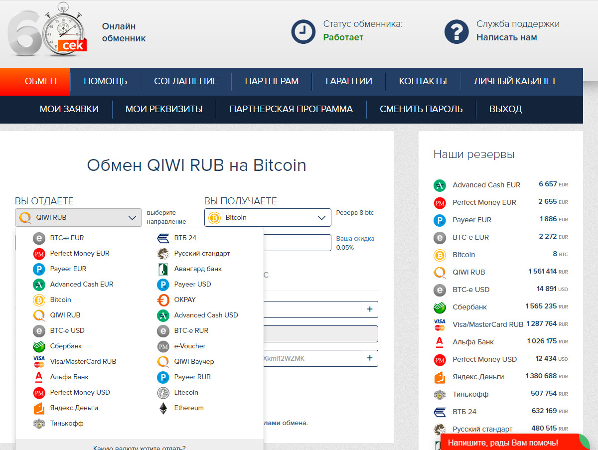
Task: Choose BTC-e USD in dropdown list
Action: (x=60, y=331)
